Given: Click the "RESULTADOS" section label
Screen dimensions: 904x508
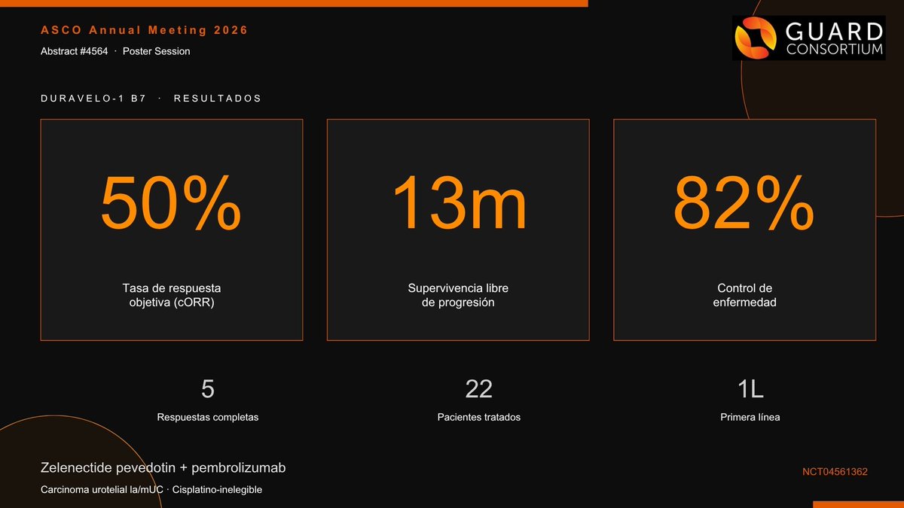Looking at the screenshot, I should (x=217, y=99).
